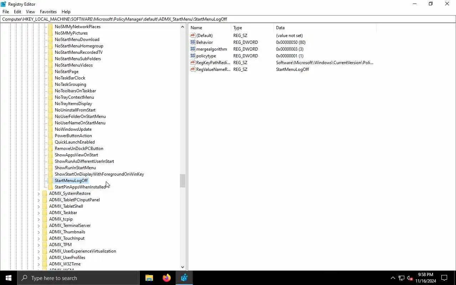The height and width of the screenshot is (285, 456).
Task: Click the mergealgorithm DWORD icon
Action: pyautogui.click(x=193, y=49)
